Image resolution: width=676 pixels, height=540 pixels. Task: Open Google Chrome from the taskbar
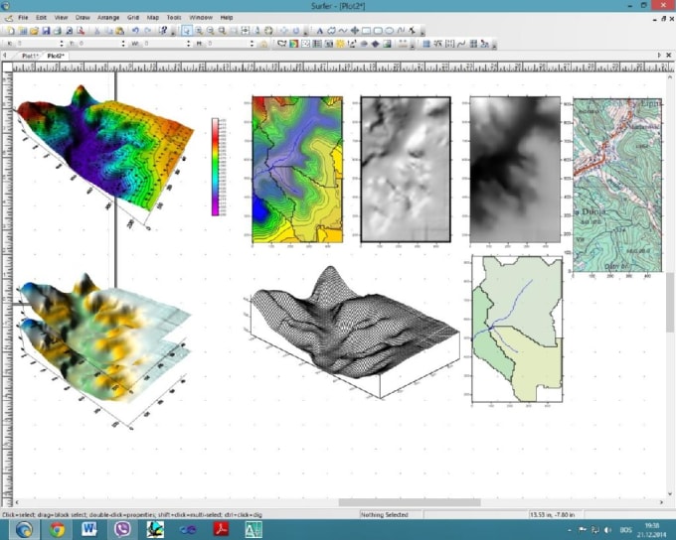click(58, 529)
